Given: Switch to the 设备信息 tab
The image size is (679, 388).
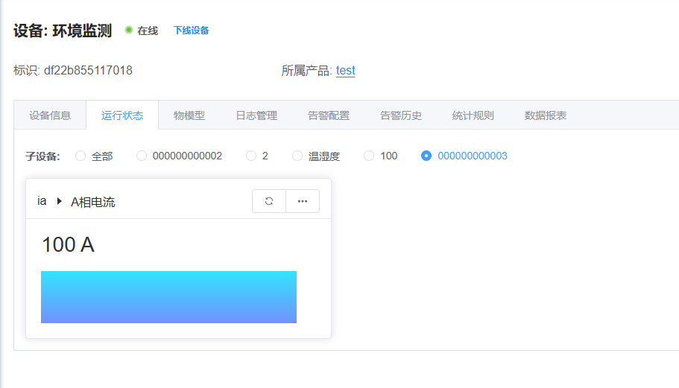Looking at the screenshot, I should click(50, 115).
